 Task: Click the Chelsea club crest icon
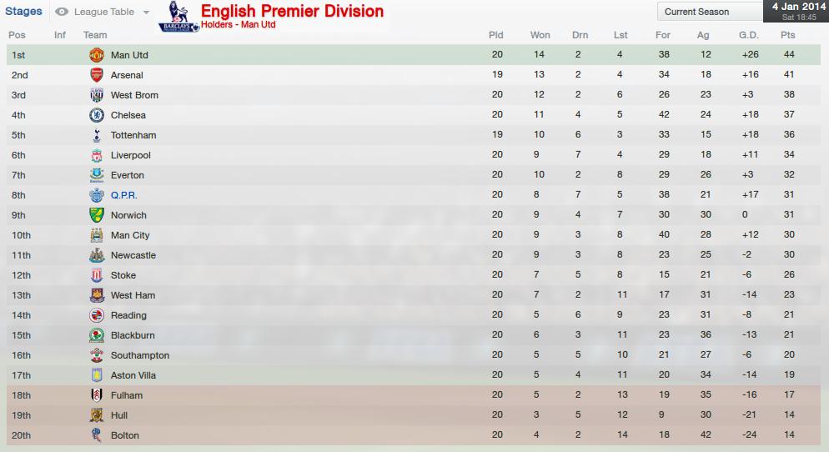click(x=97, y=115)
